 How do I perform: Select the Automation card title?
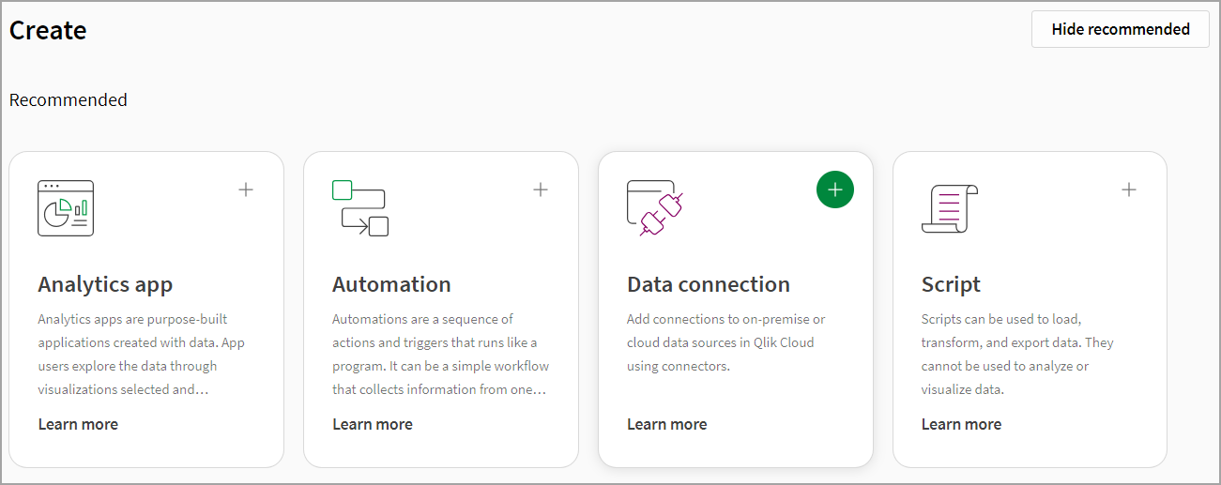[x=391, y=284]
